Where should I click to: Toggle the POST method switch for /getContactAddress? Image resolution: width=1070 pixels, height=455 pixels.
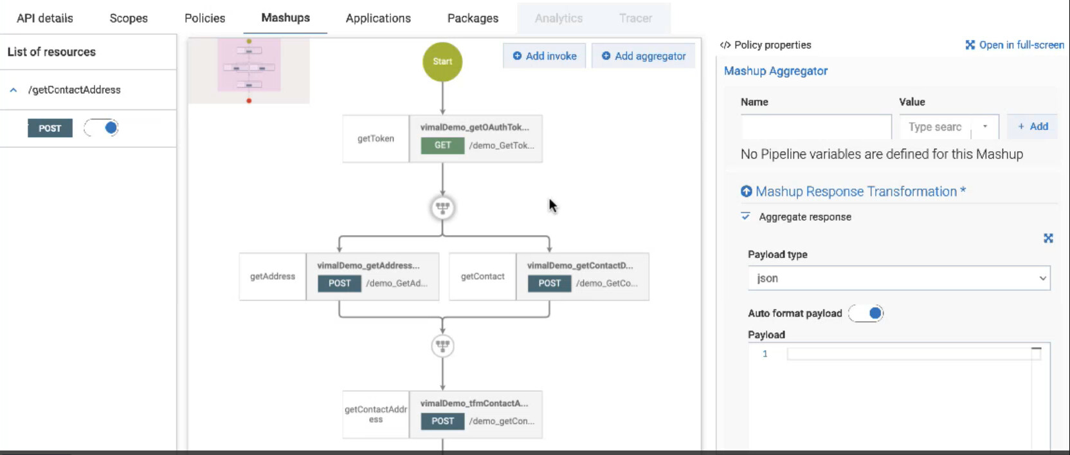(102, 128)
